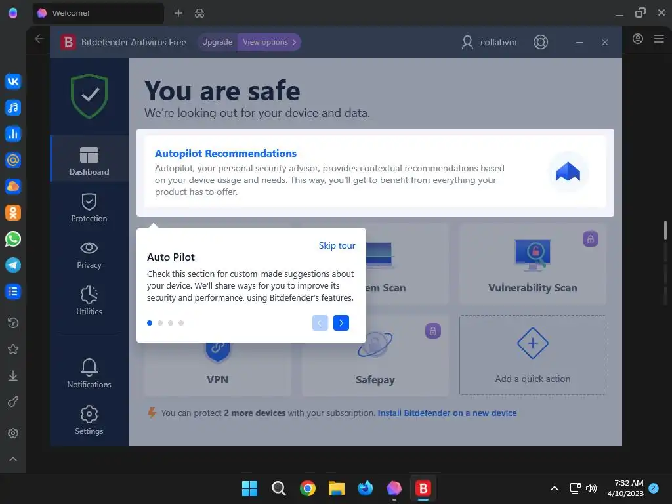Open WhatsApp in browser sidebar

click(13, 239)
